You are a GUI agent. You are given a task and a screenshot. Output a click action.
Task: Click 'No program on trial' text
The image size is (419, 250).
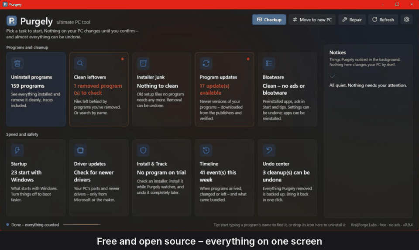(161, 172)
